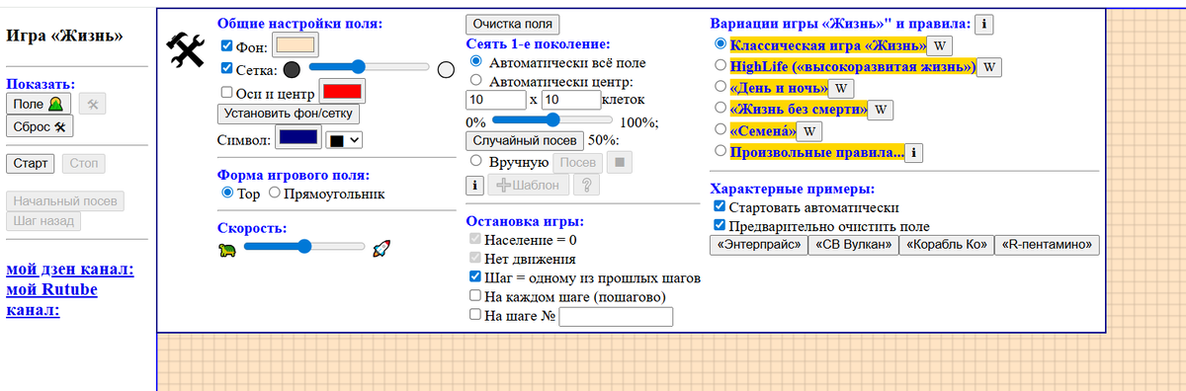This screenshot has height=391, width=1186.
Task: Click info button beside Произвольные правила
Action: (x=914, y=153)
